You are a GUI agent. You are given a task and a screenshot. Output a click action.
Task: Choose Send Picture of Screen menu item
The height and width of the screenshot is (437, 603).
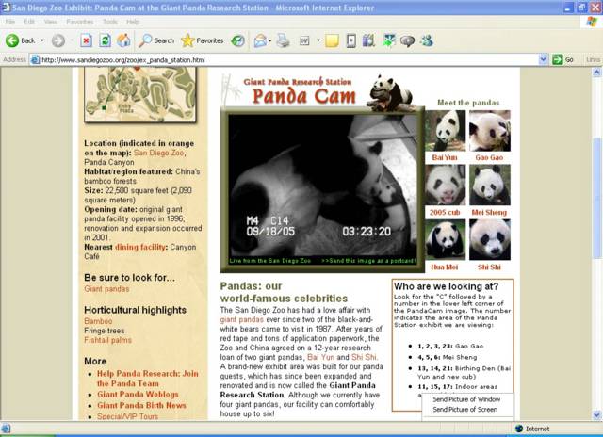464,410
